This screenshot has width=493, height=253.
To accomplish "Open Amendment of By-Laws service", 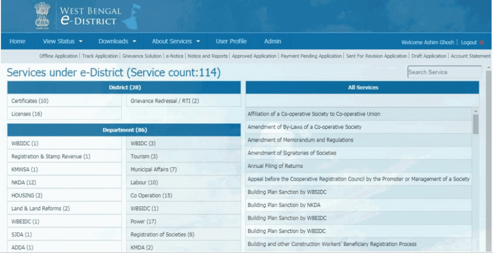I will pos(359,127).
